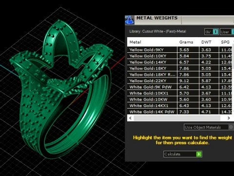Click the 7.33 grams cell

pos(188,111)
